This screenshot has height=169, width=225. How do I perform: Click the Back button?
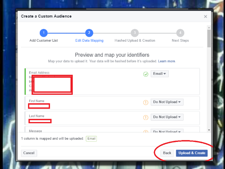(x=167, y=153)
